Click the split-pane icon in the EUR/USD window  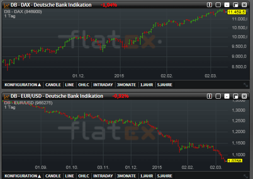pos(209,96)
